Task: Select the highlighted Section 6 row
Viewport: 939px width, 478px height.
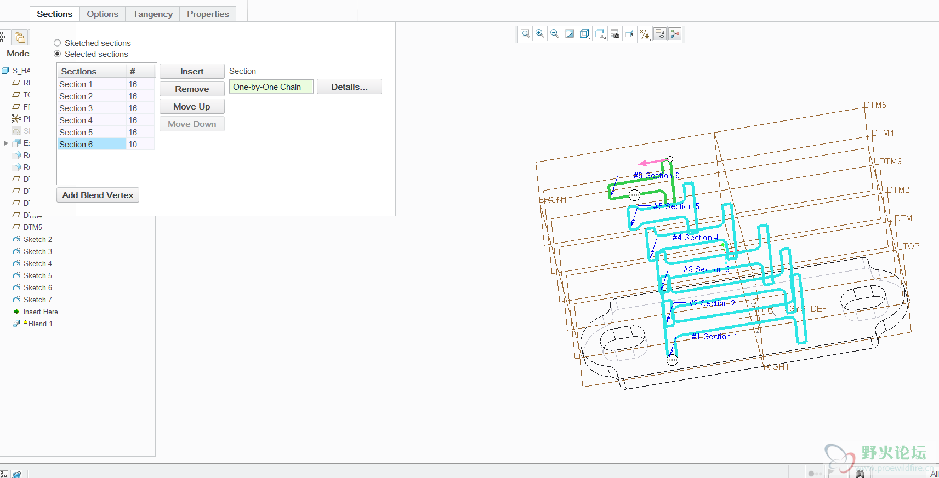Action: pyautogui.click(x=106, y=144)
